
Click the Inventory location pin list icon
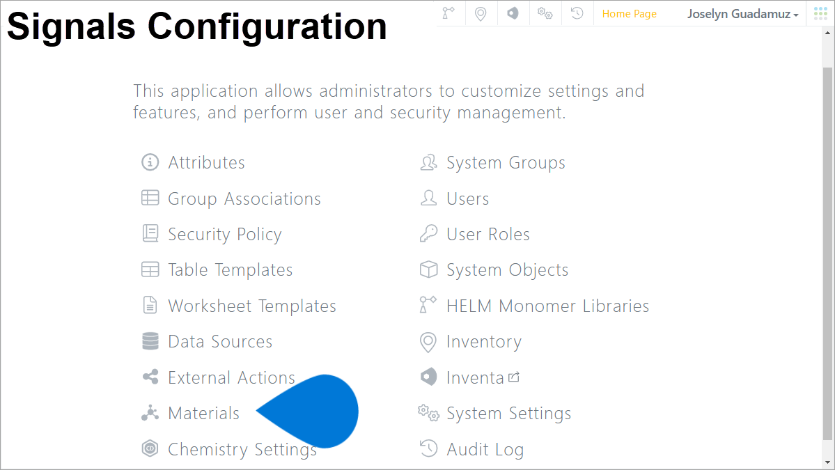click(428, 343)
